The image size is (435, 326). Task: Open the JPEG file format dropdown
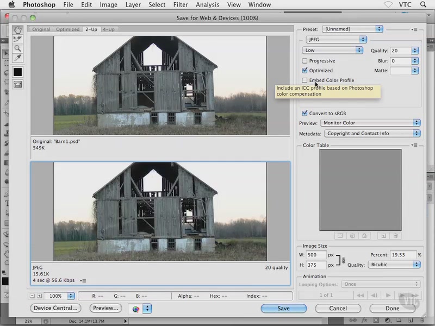click(336, 40)
